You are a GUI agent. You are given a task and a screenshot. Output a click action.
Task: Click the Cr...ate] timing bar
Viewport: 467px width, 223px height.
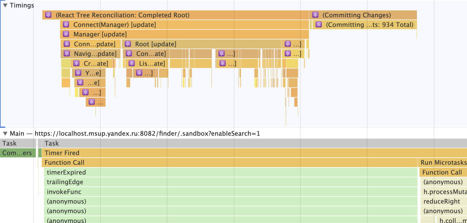click(96, 64)
